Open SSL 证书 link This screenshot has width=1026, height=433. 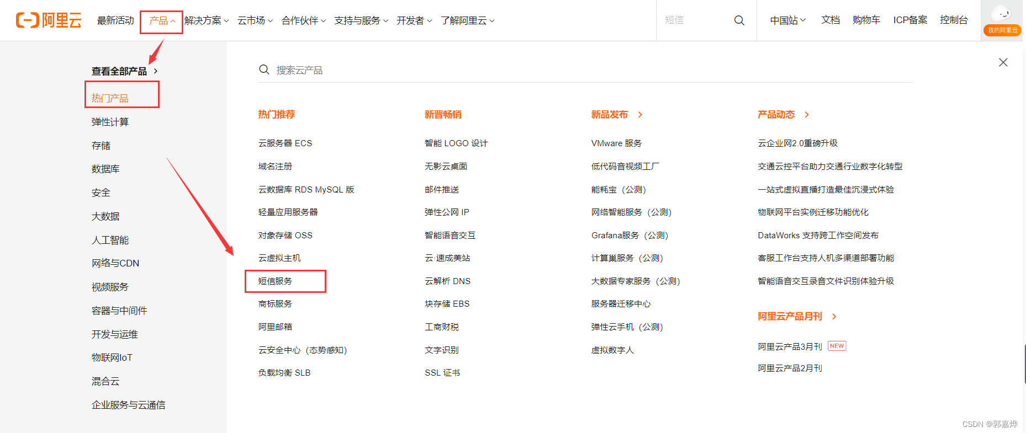tap(442, 372)
